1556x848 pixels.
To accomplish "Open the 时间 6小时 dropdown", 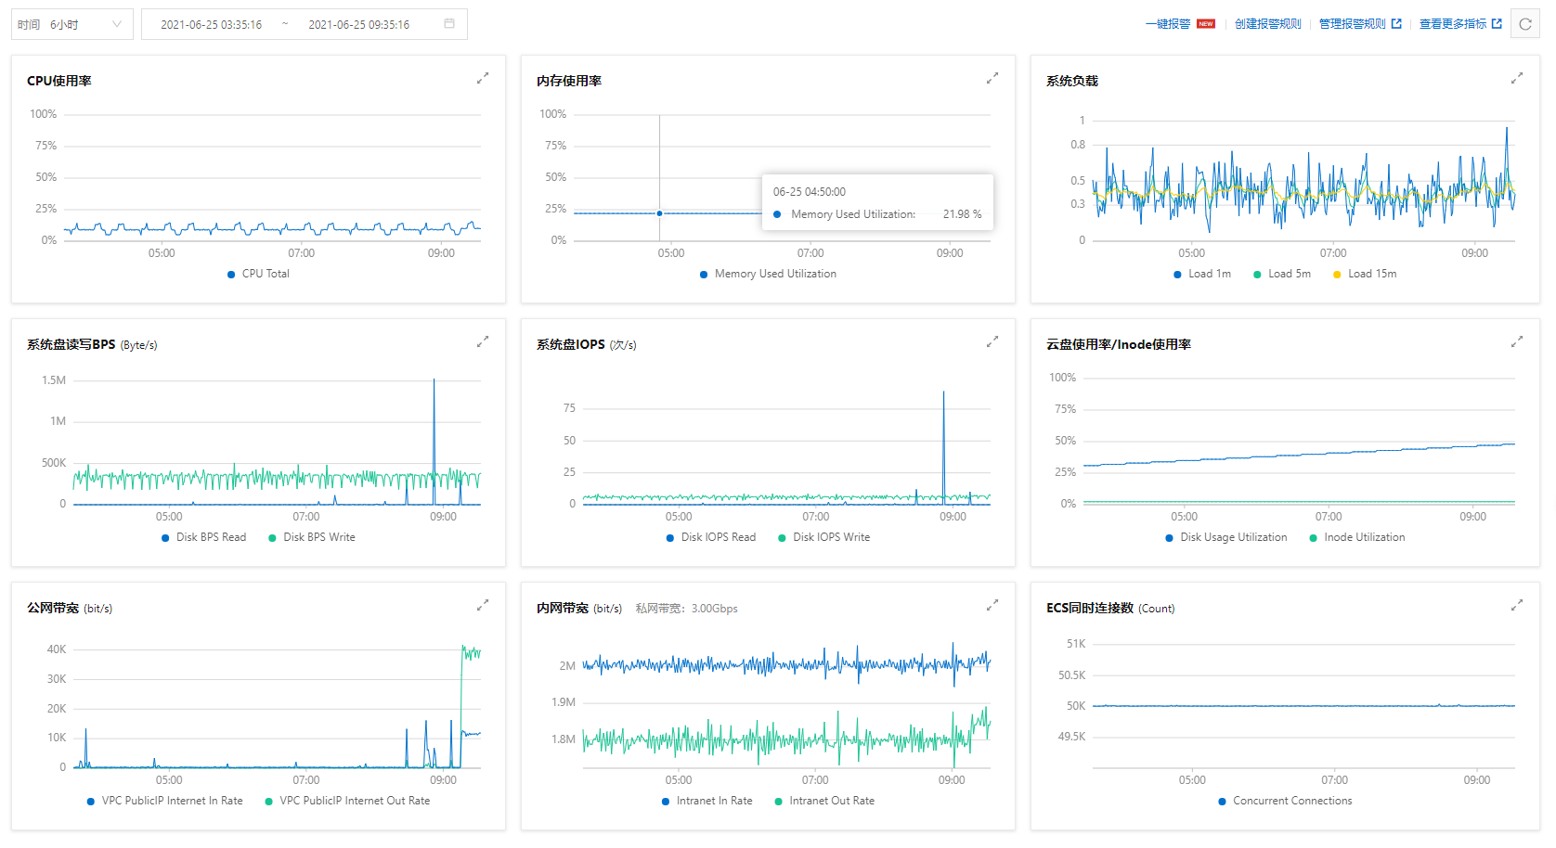I will [x=72, y=24].
